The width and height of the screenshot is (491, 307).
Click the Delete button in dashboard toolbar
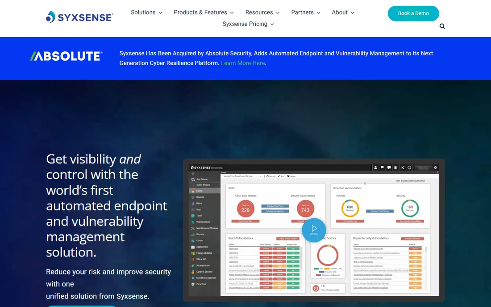point(291,176)
